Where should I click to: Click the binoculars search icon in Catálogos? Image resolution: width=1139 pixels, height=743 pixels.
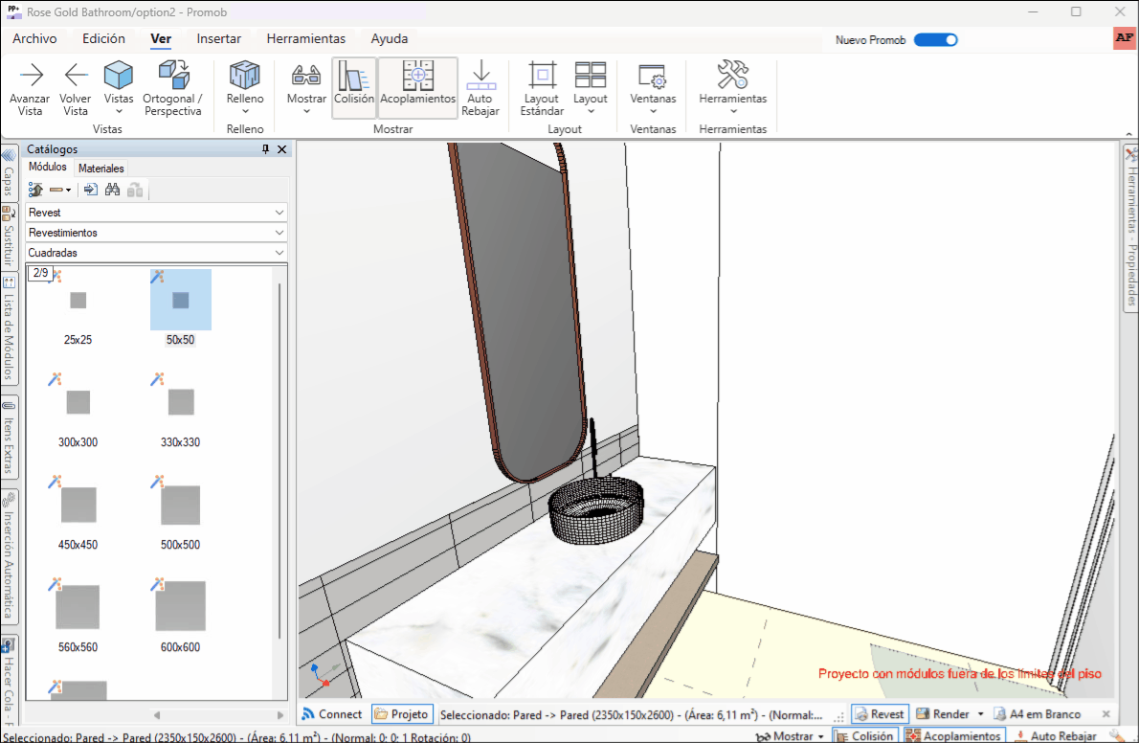point(112,190)
